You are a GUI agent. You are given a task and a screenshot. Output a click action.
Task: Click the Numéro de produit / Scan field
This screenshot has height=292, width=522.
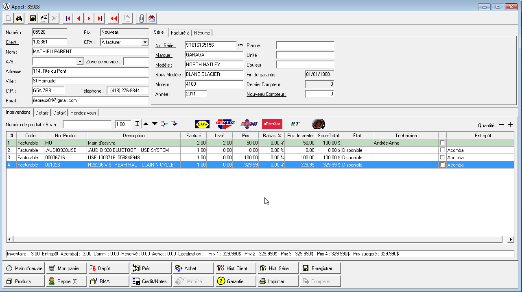point(87,124)
